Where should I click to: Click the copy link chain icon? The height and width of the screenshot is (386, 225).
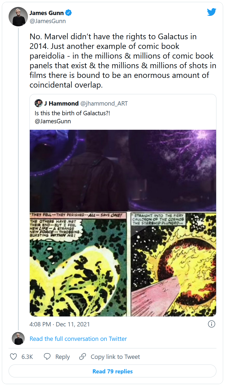(83, 357)
